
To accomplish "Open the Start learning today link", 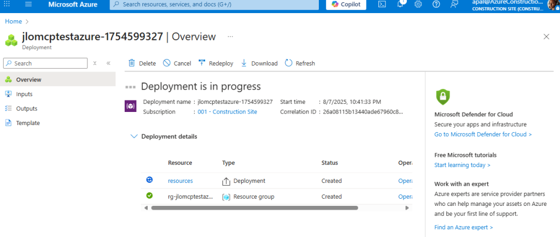I will pyautogui.click(x=462, y=165).
